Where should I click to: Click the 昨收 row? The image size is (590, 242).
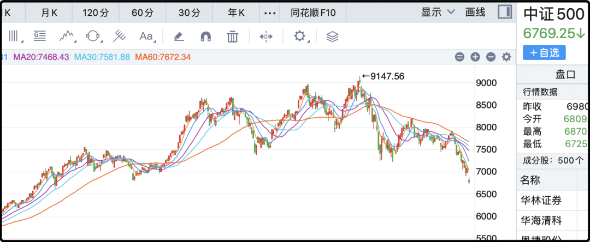555,106
